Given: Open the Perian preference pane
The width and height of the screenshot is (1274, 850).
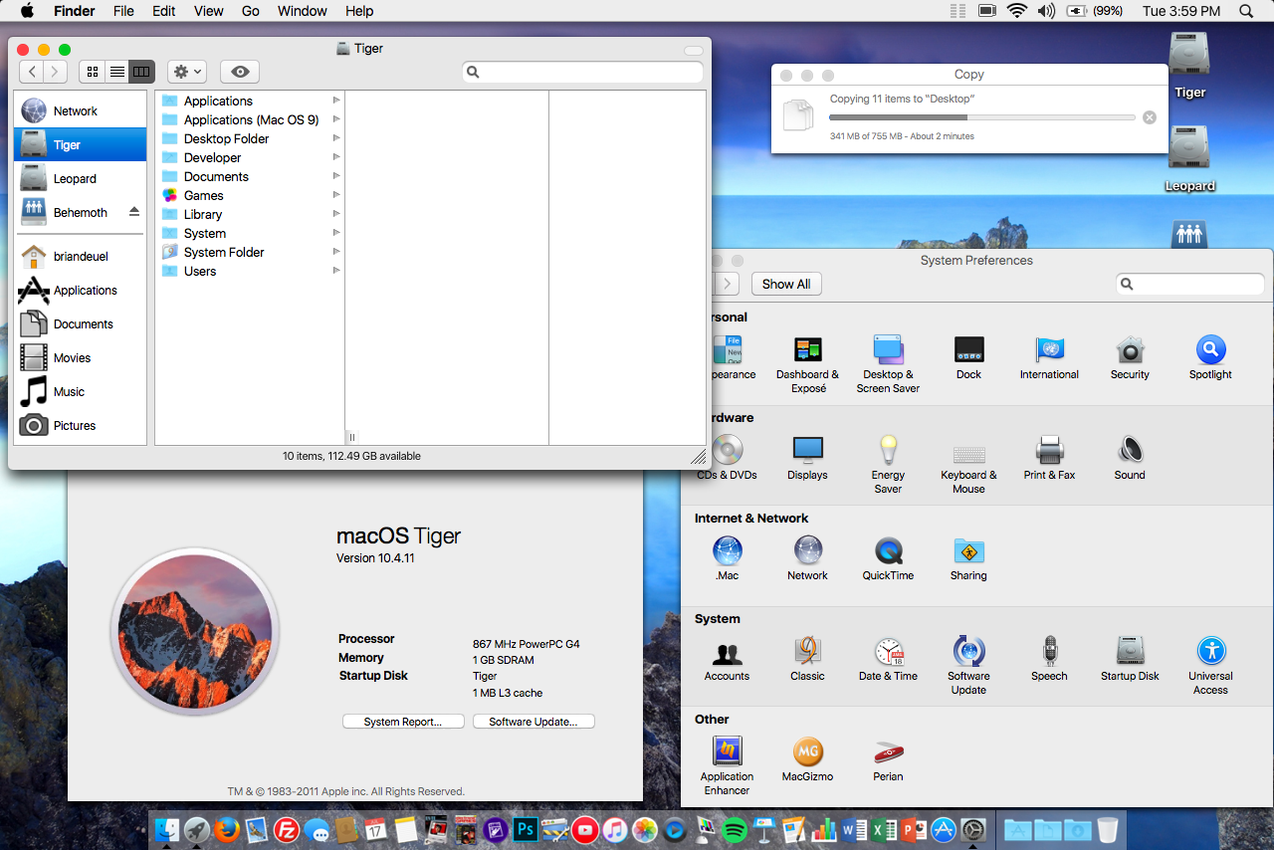Looking at the screenshot, I should pos(888,751).
